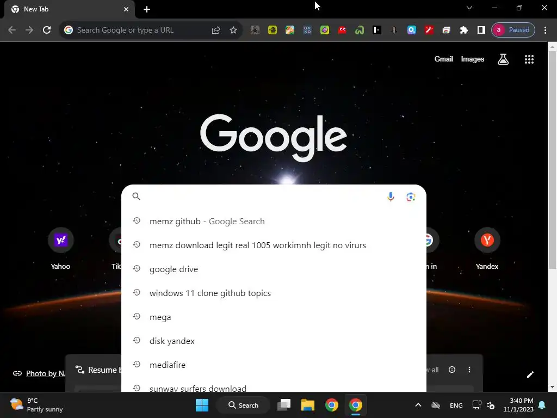Share this page via address bar icon
This screenshot has height=418, width=557.
point(215,30)
